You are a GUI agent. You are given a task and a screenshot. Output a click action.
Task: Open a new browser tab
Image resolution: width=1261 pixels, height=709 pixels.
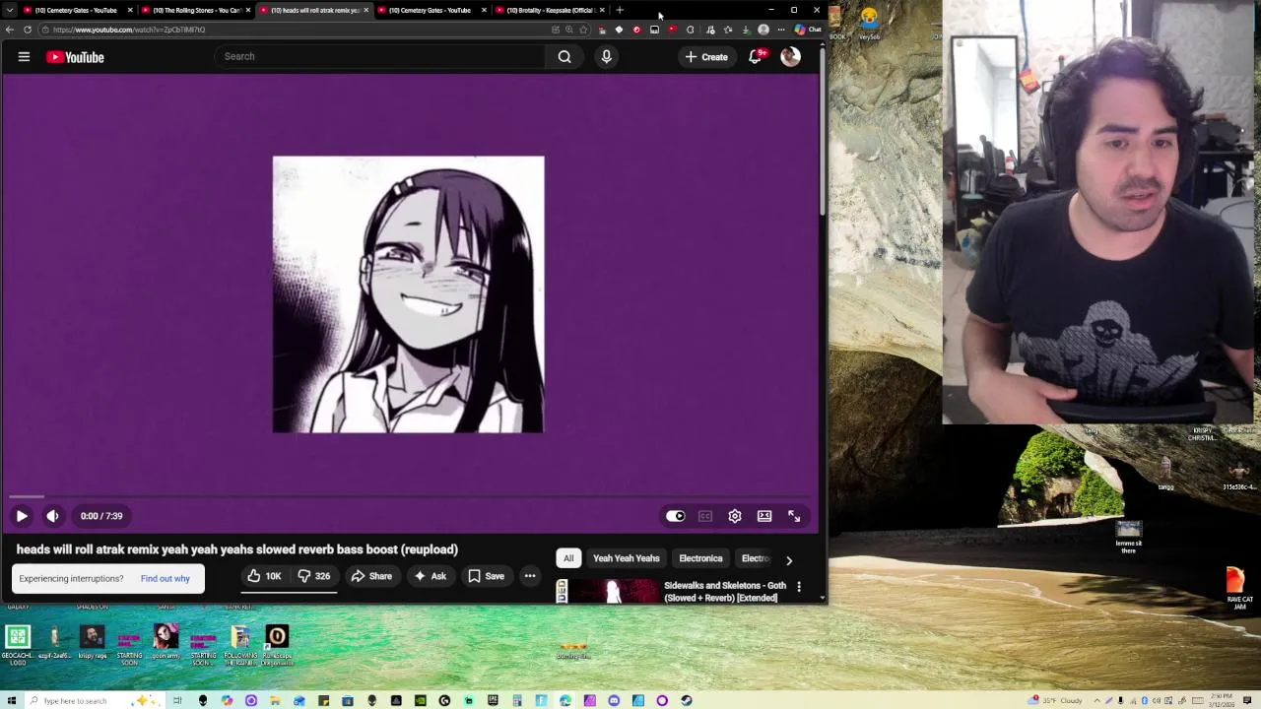point(620,10)
